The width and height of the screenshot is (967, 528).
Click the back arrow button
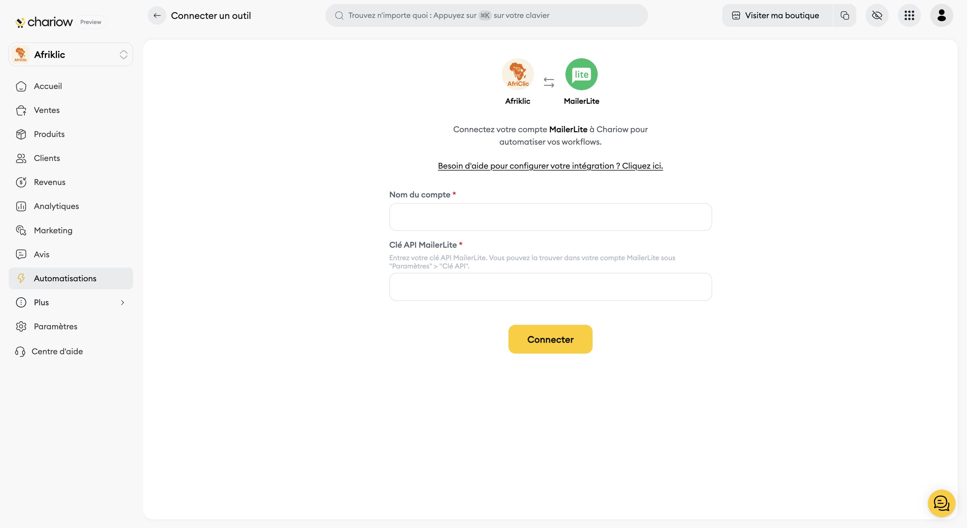coord(157,15)
